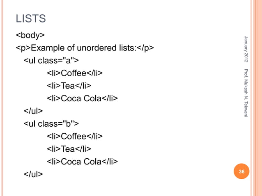Click the Coffee item under class "b" list

[x=74, y=136]
